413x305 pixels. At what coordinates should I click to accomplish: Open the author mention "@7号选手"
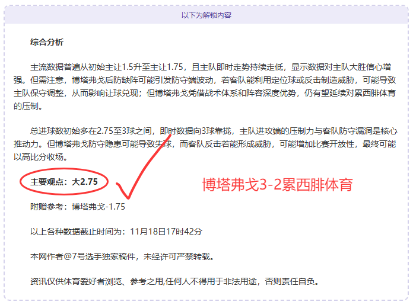pos(80,257)
